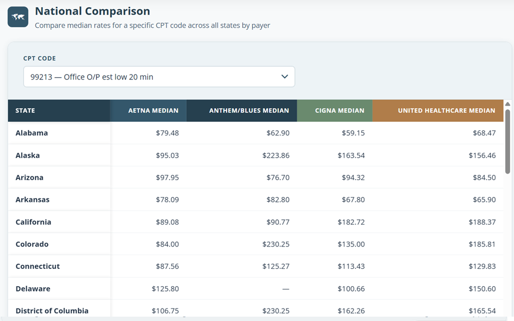514x321 pixels.
Task: Select the California row label
Action: click(33, 222)
